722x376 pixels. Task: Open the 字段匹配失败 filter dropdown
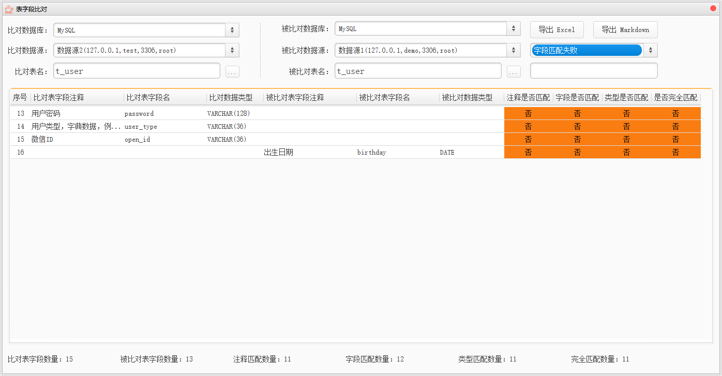651,50
